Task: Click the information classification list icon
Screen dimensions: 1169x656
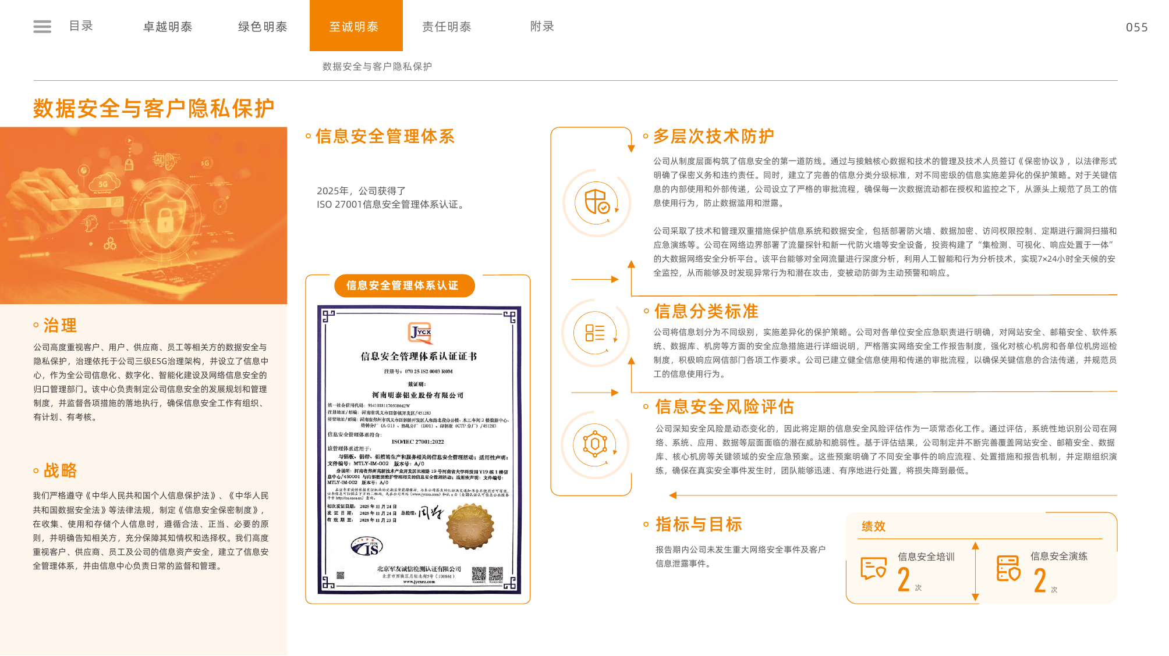Action: pyautogui.click(x=595, y=333)
